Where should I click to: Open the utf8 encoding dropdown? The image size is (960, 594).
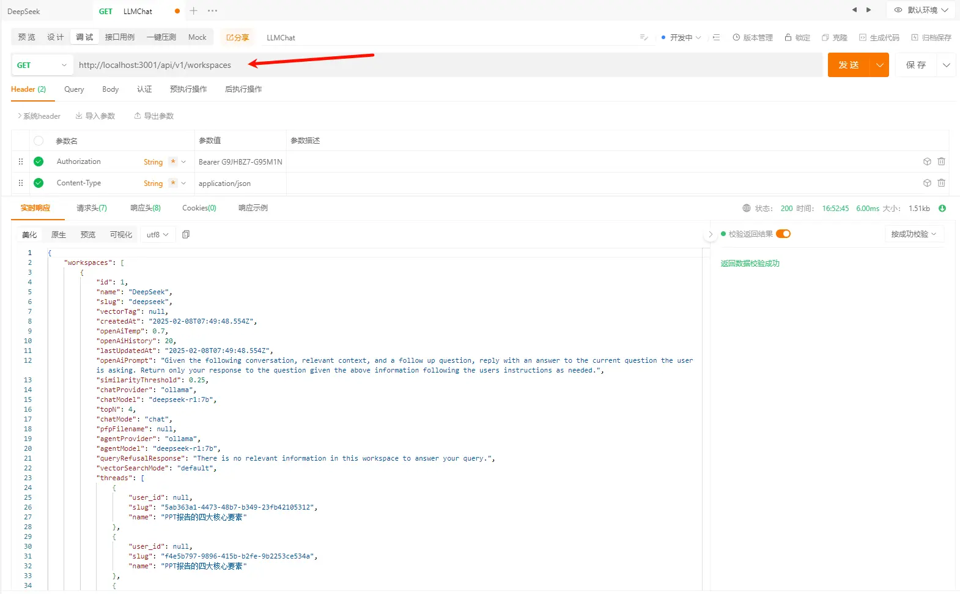158,235
